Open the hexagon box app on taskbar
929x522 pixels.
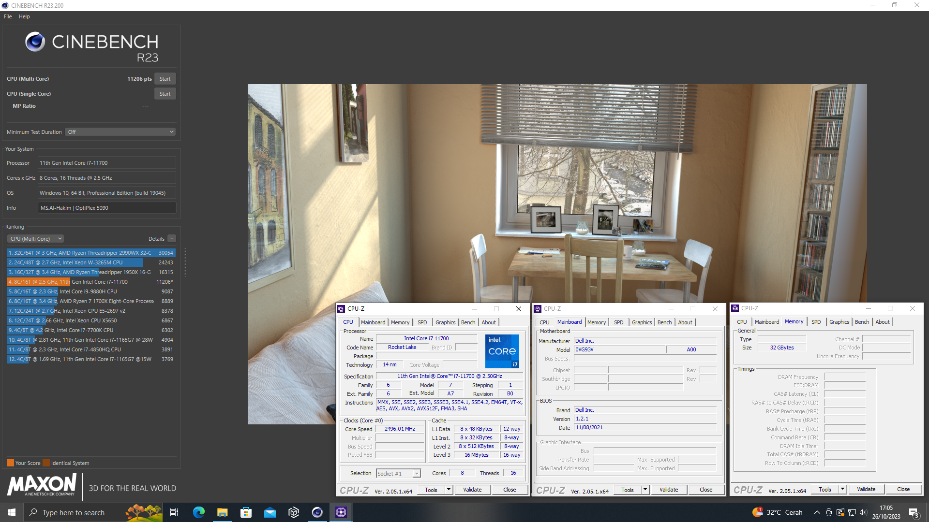(294, 512)
